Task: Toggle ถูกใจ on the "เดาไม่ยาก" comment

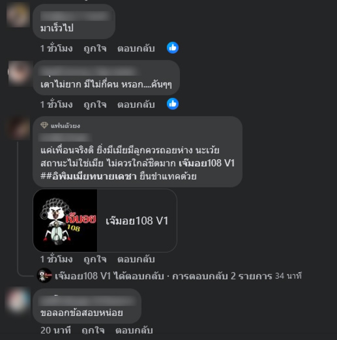Action: [95, 104]
